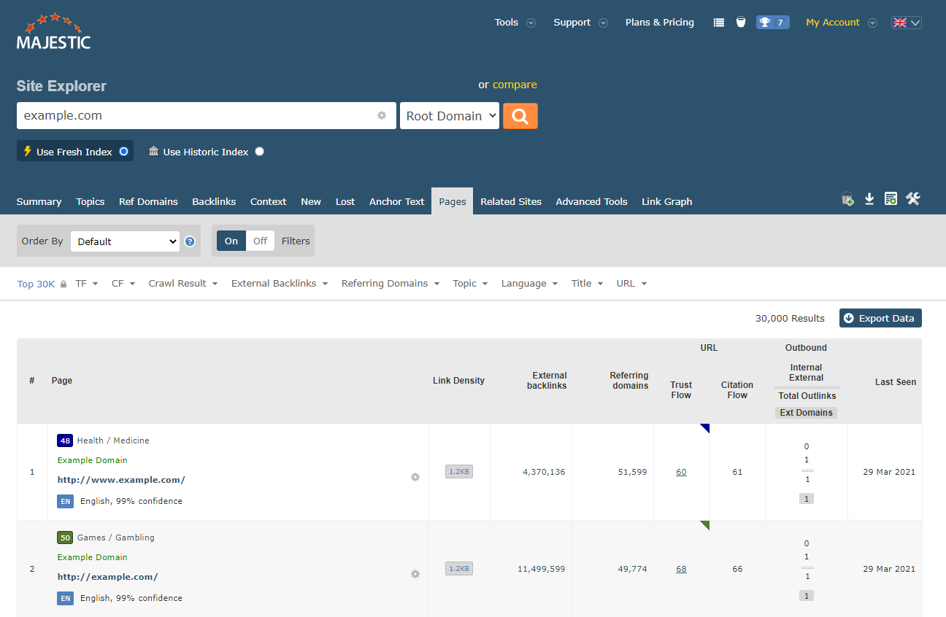The width and height of the screenshot is (946, 617).
Task: Expand the URL filter
Action: (631, 284)
